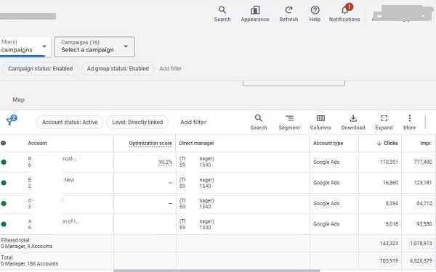
Task: Open the account link ending in 'nical-...'
Action: click(69, 159)
